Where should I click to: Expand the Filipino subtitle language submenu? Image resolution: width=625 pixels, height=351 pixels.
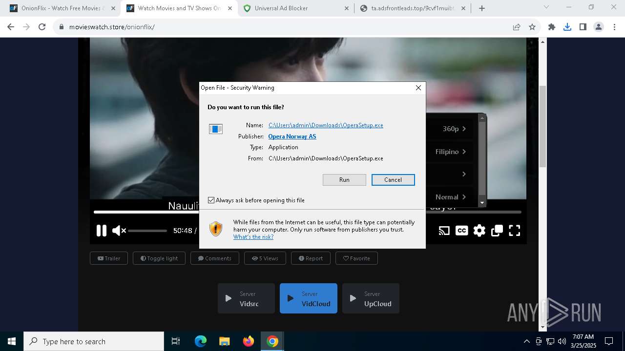[x=450, y=152]
